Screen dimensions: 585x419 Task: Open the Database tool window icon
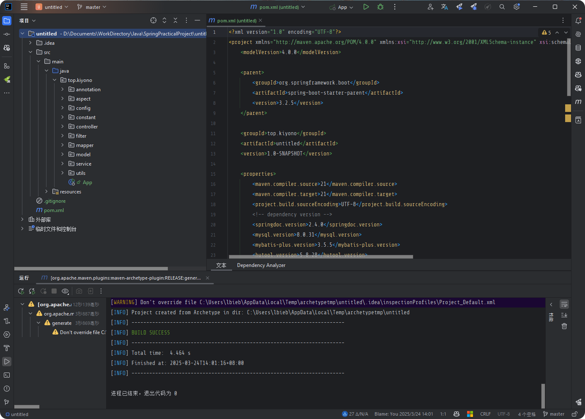(578, 48)
